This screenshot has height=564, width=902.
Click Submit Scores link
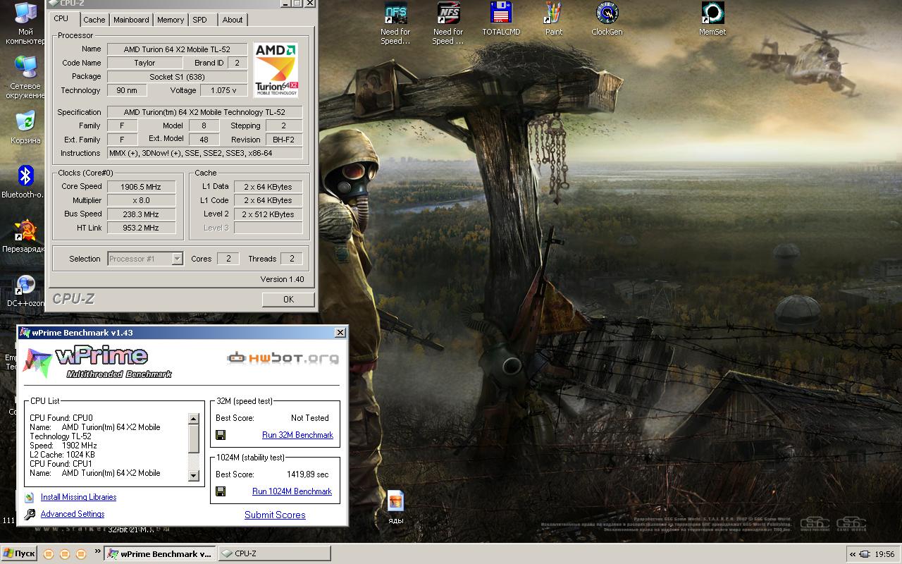pyautogui.click(x=275, y=515)
